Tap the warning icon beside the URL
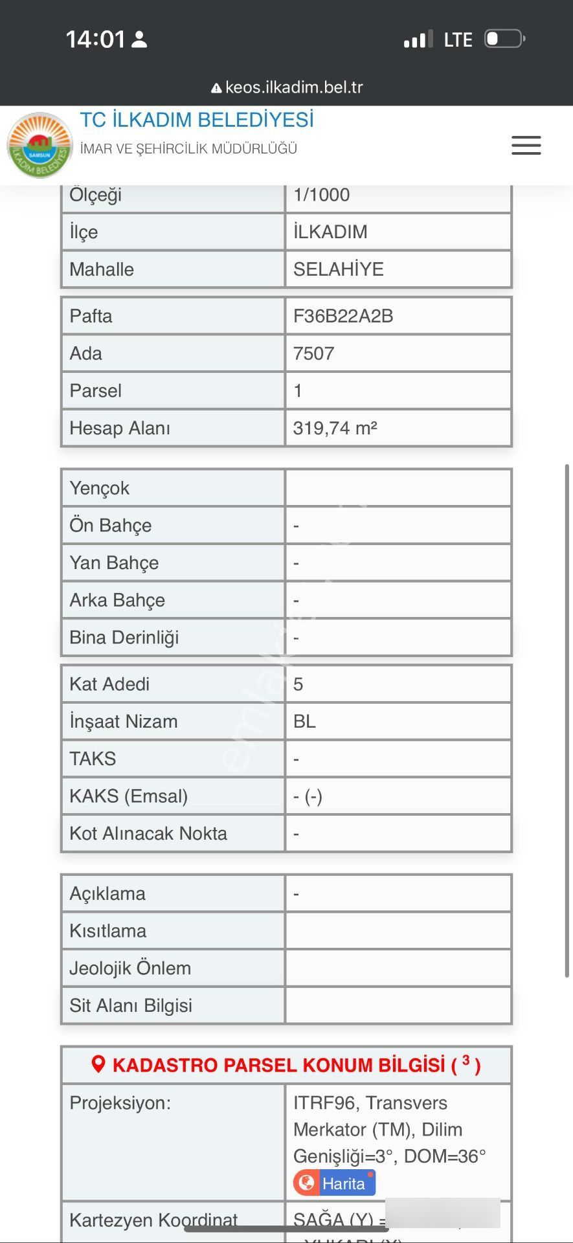This screenshot has width=573, height=1243. [216, 88]
